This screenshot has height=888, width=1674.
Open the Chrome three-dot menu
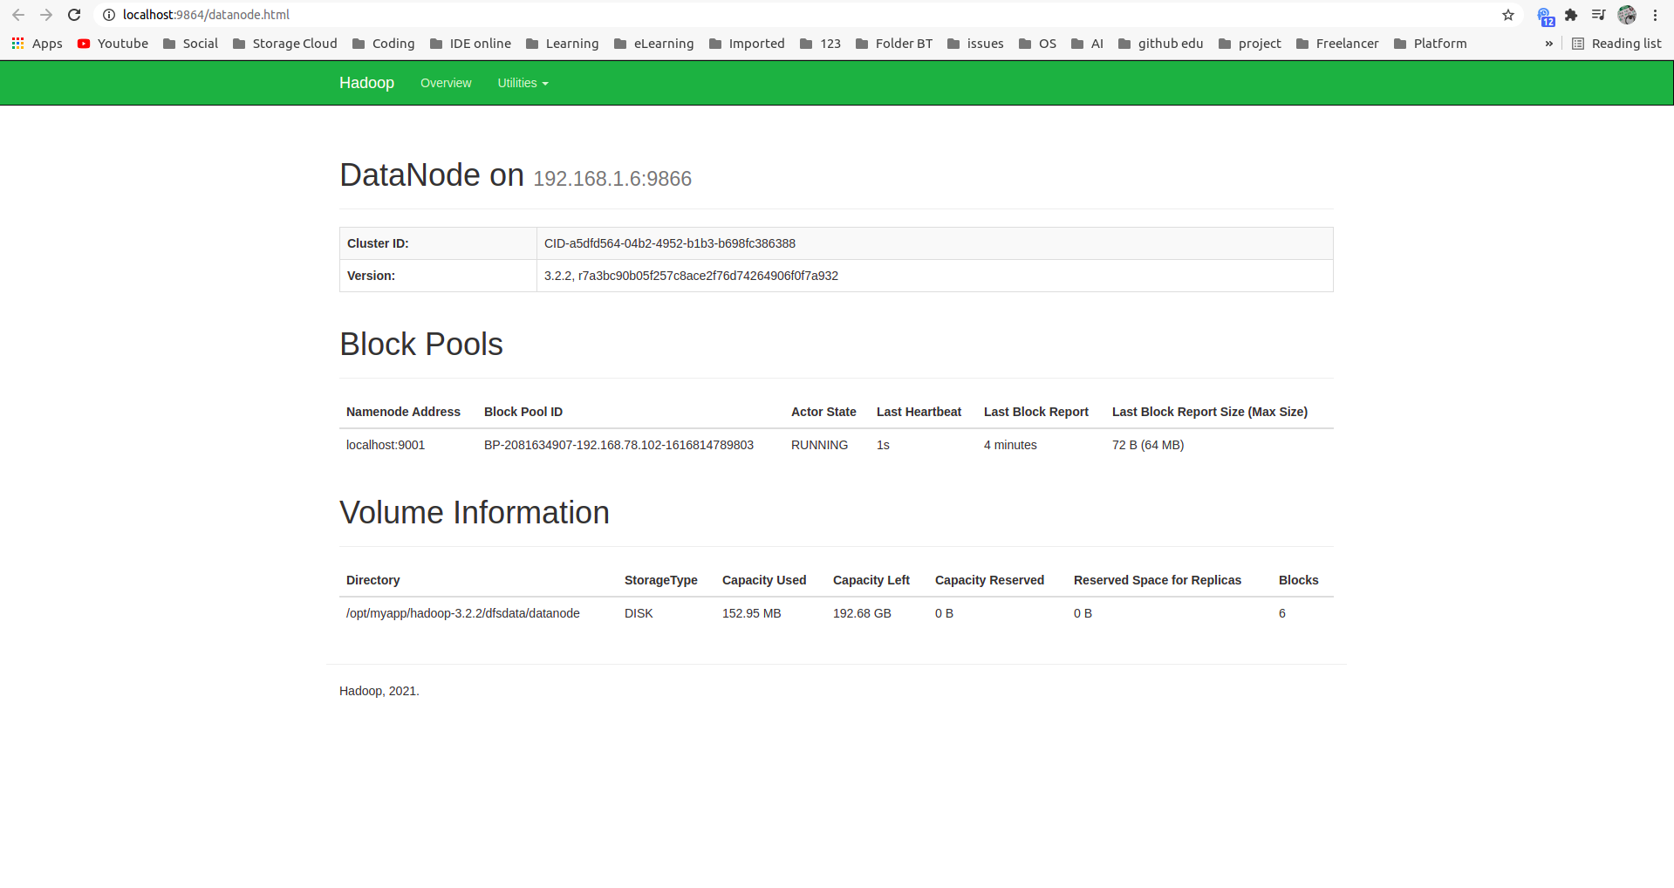1655,15
